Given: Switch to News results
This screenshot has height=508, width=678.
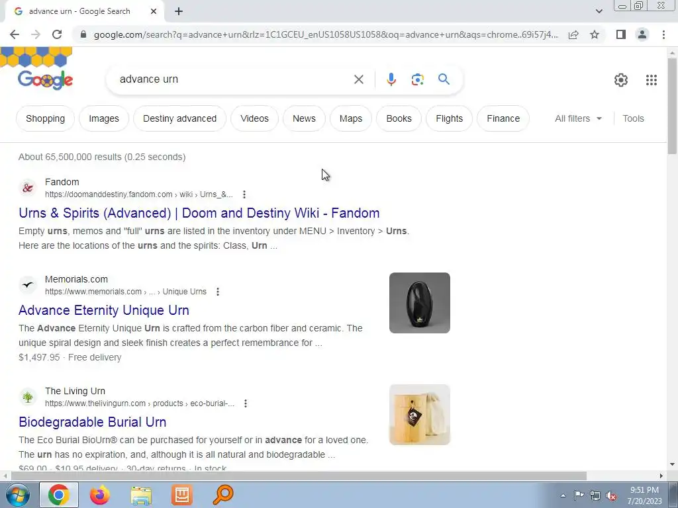Looking at the screenshot, I should coord(304,118).
